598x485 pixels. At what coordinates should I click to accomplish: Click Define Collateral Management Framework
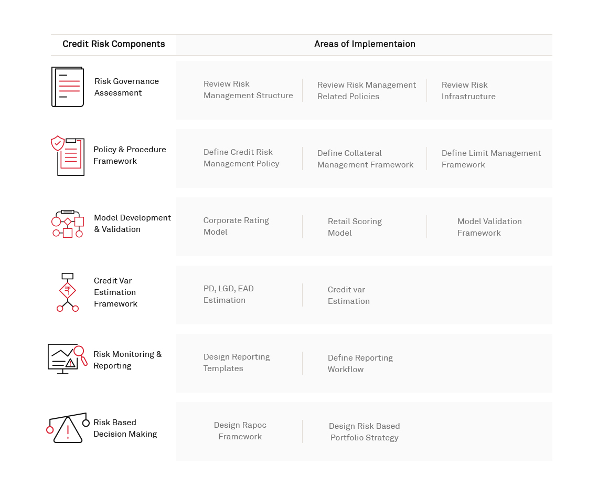[x=365, y=159]
